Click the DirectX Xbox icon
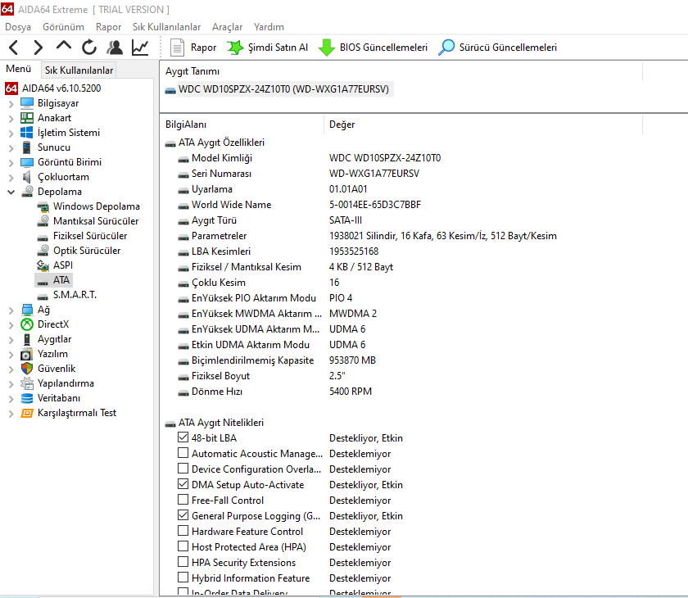Image resolution: width=688 pixels, height=598 pixels. pos(27,324)
